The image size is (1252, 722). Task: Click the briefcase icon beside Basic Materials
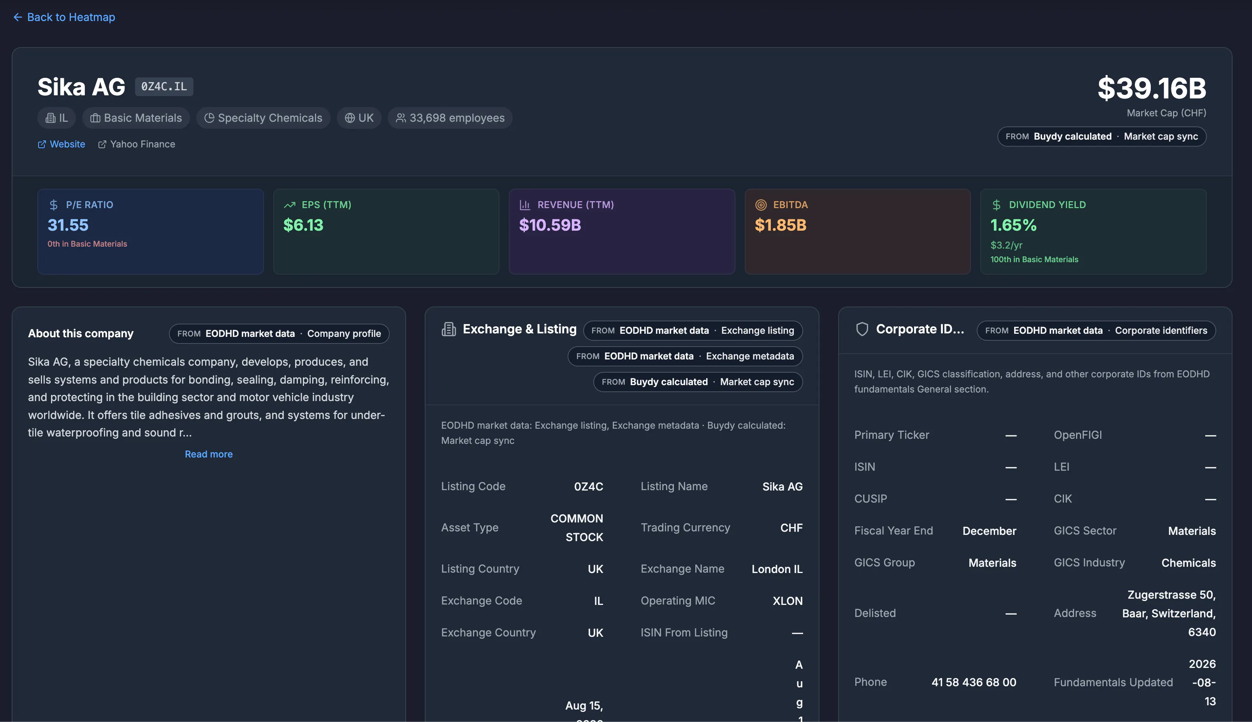[95, 118]
